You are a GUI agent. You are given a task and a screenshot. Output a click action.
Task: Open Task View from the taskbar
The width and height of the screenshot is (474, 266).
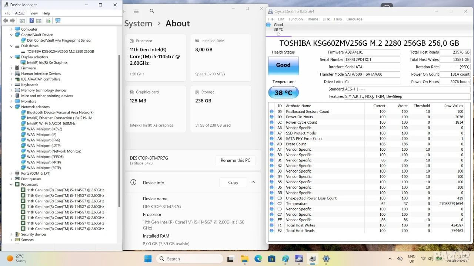pos(231,259)
